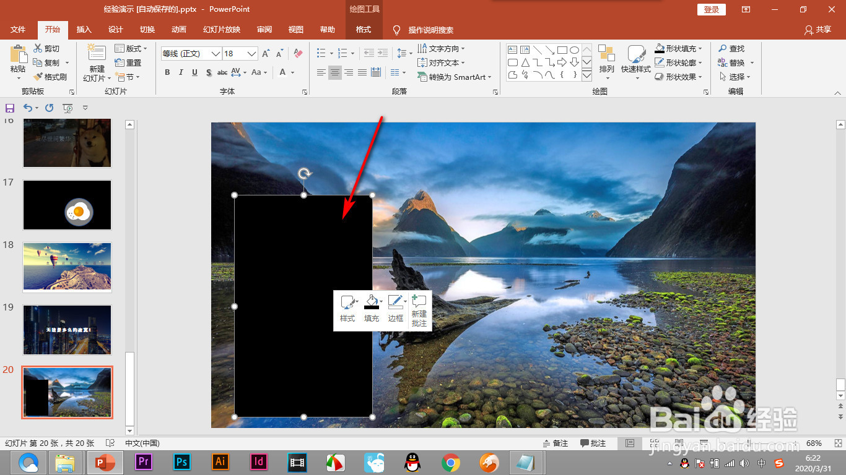Select slide 17 thumbnail with fried egg
This screenshot has width=846, height=475.
(x=67, y=205)
